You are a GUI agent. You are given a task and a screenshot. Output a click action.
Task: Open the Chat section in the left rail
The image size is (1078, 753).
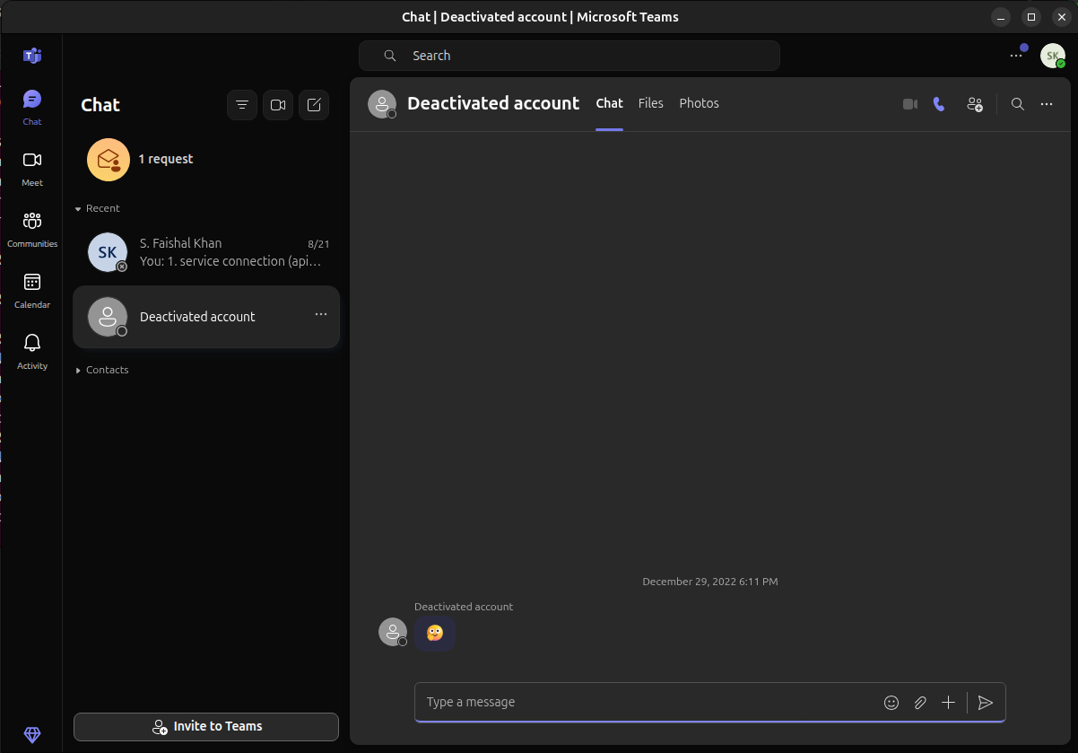(x=31, y=107)
